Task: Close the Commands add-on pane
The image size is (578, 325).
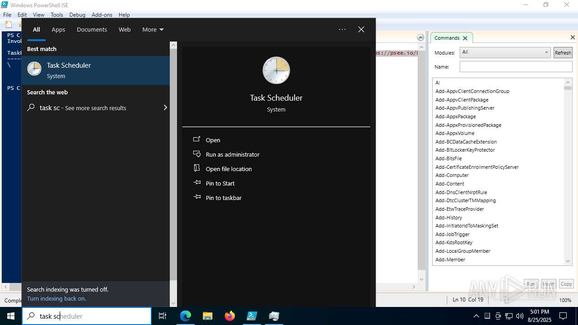Action: click(x=573, y=37)
